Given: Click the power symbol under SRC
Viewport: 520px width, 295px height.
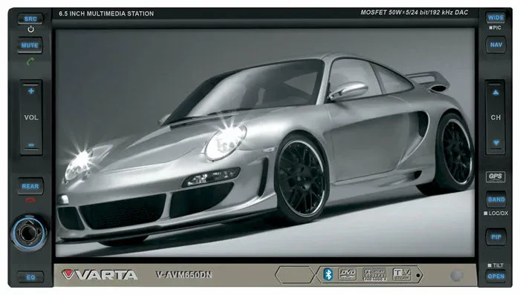Looking at the screenshot, I should (x=31, y=30).
